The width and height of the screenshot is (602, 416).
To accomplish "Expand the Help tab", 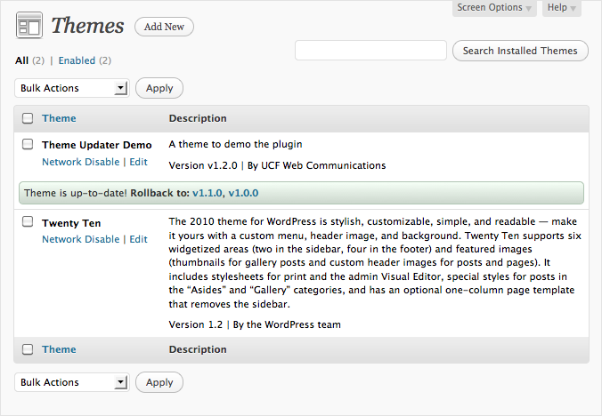I will click(562, 8).
